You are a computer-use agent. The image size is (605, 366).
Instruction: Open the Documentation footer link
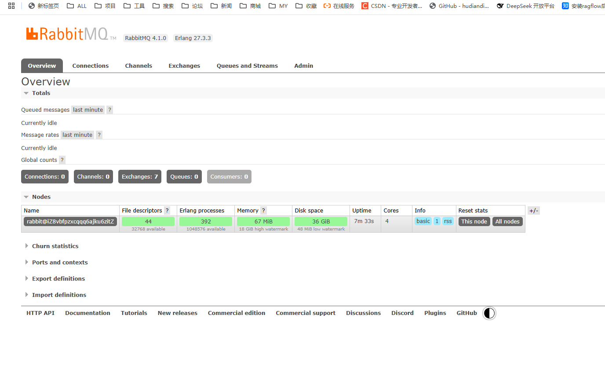point(87,313)
